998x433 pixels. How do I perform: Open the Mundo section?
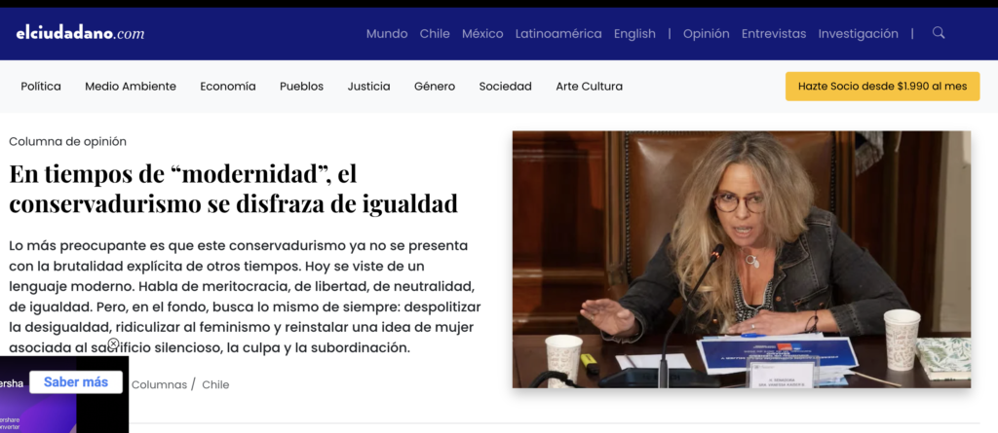(387, 33)
